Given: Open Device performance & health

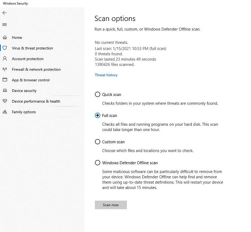Looking at the screenshot, I should tap(36, 101).
